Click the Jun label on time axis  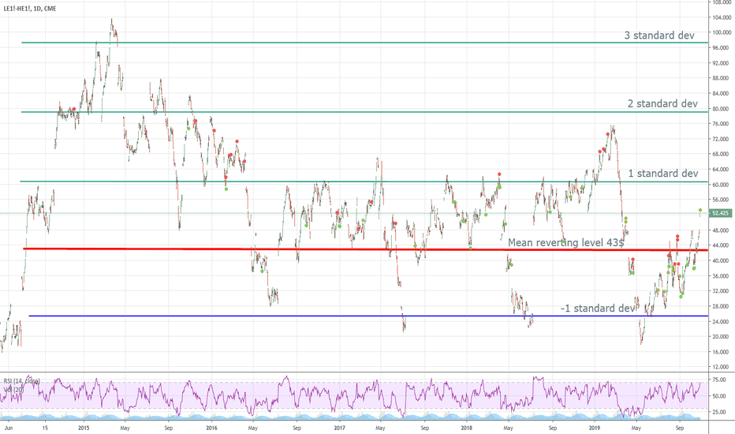[8, 428]
